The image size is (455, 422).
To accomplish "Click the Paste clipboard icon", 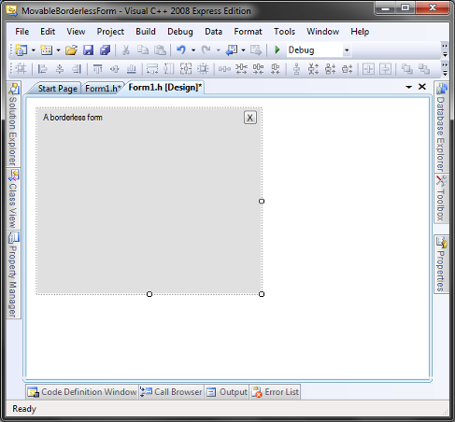I will pos(160,50).
